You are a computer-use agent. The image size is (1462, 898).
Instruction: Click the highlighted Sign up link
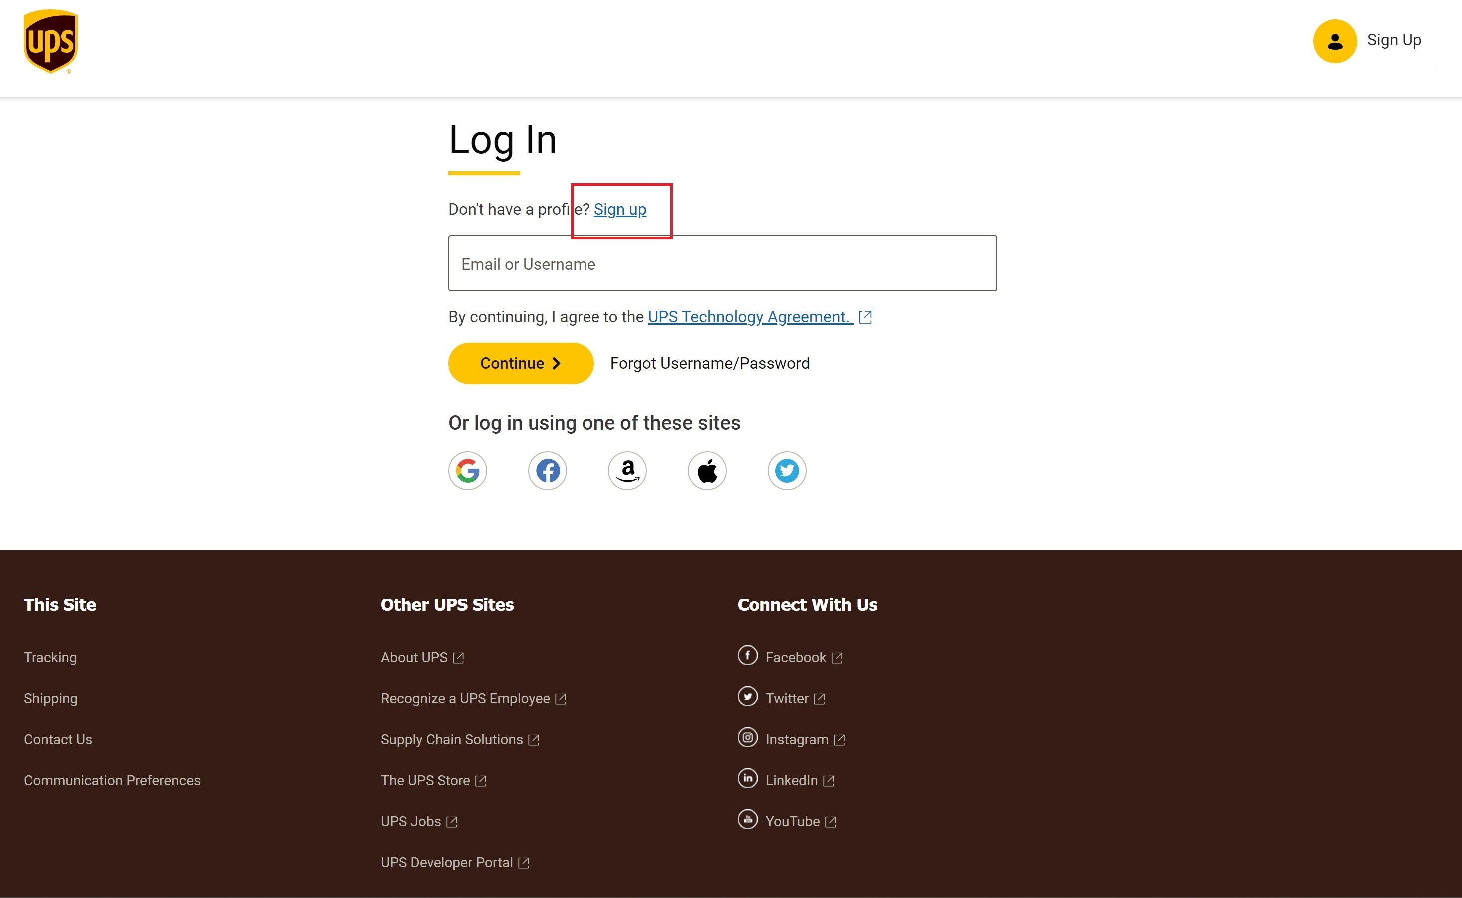pyautogui.click(x=620, y=209)
